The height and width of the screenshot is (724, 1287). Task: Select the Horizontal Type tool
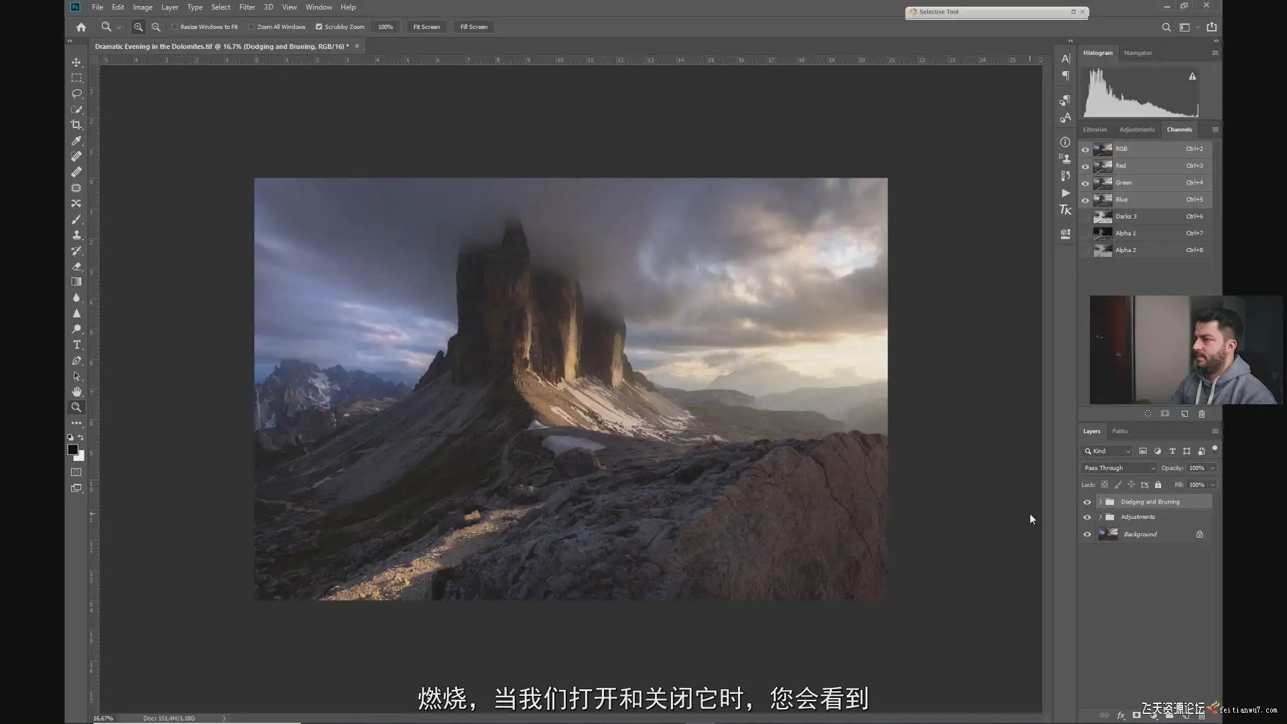[x=76, y=345]
